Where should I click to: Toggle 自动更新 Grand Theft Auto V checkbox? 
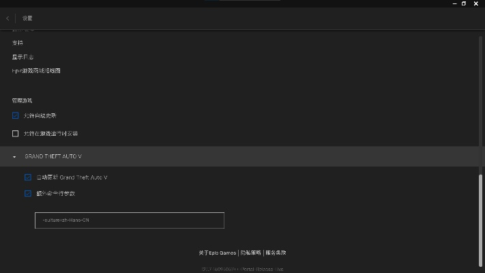(28, 177)
